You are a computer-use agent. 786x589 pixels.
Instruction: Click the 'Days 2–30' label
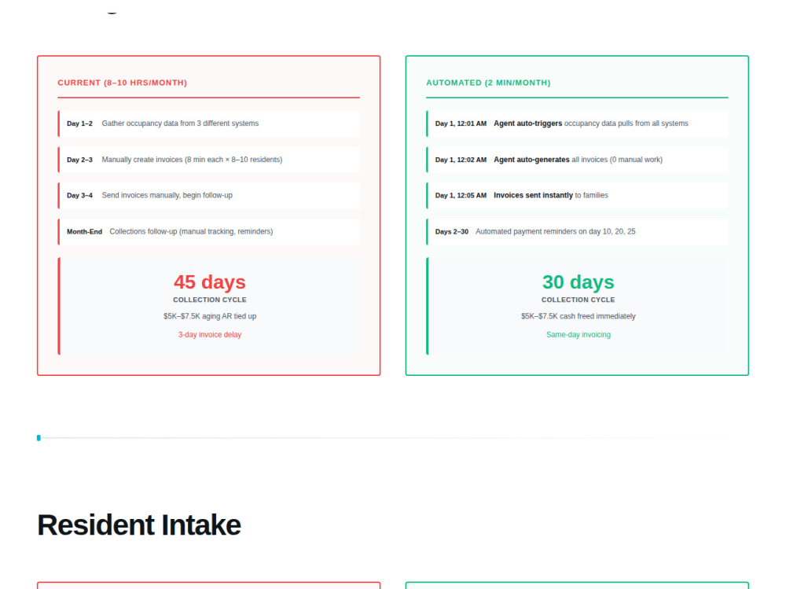[x=452, y=231]
